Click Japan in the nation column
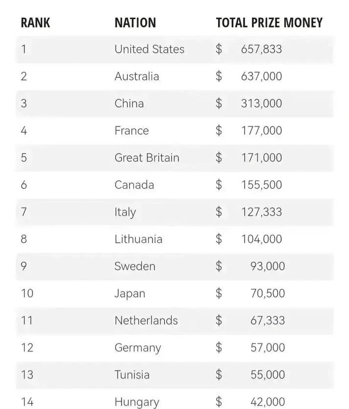Image resolution: width=349 pixels, height=409 pixels. click(130, 294)
